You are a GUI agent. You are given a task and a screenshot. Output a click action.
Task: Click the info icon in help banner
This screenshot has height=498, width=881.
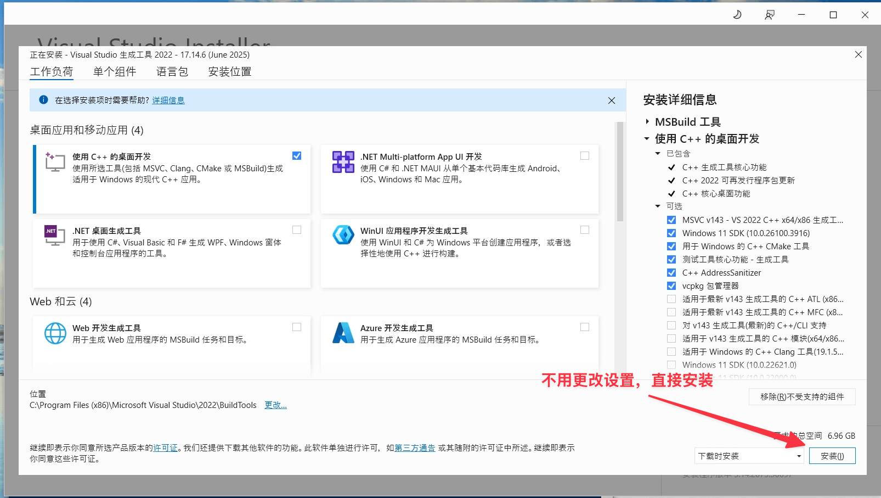tap(43, 100)
